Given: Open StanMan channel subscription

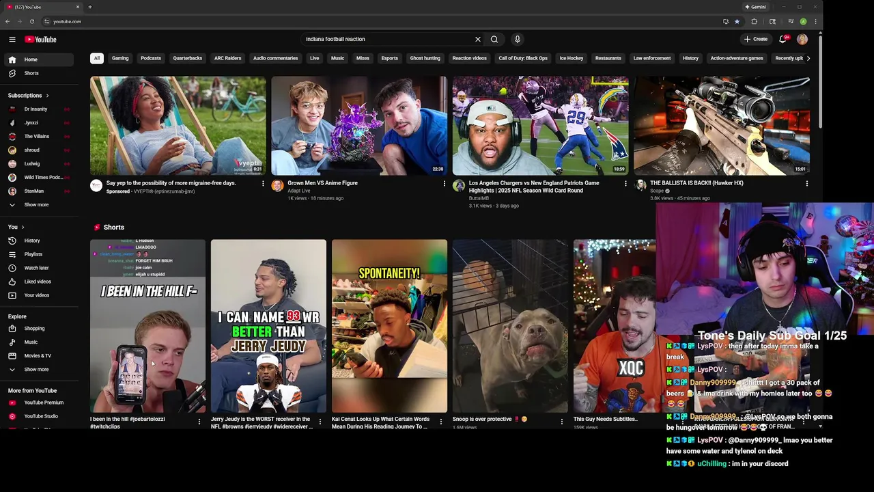Looking at the screenshot, I should (x=38, y=191).
